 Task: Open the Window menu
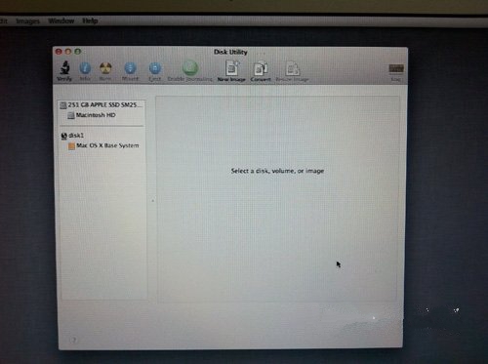click(61, 20)
